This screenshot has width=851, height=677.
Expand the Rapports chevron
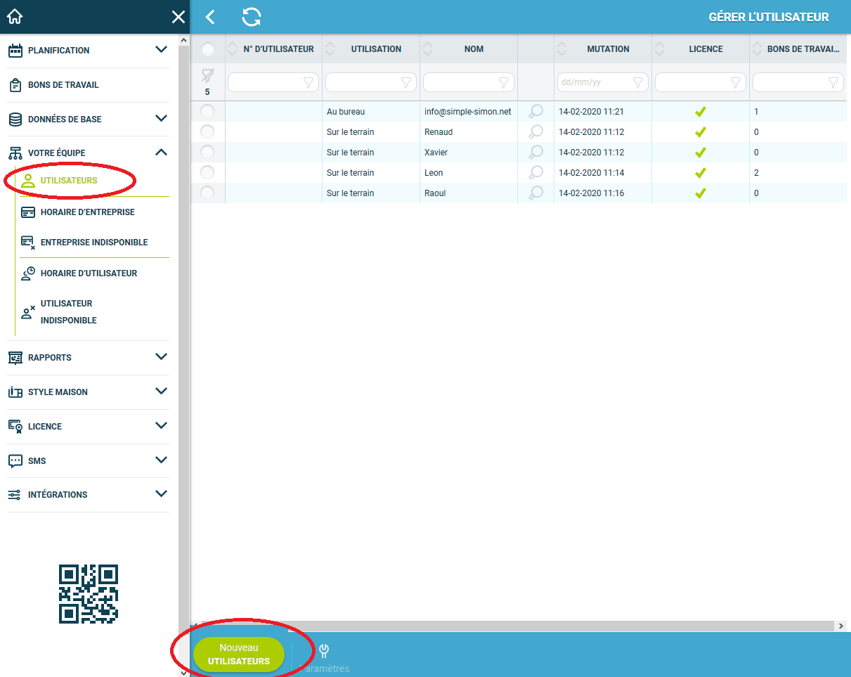point(161,356)
